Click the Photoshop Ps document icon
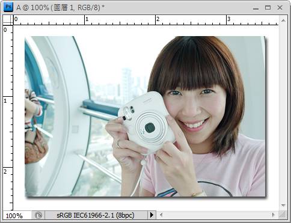 pos(8,7)
